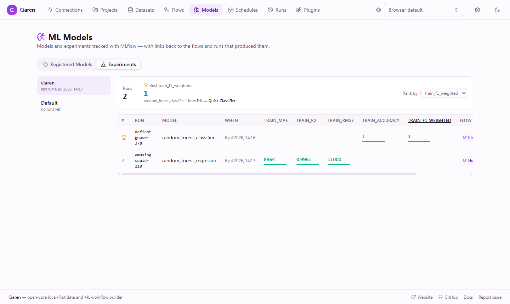Click trophy icon beside Best train_f1_weighted
Screen dimensions: 510x304
[x=146, y=85]
